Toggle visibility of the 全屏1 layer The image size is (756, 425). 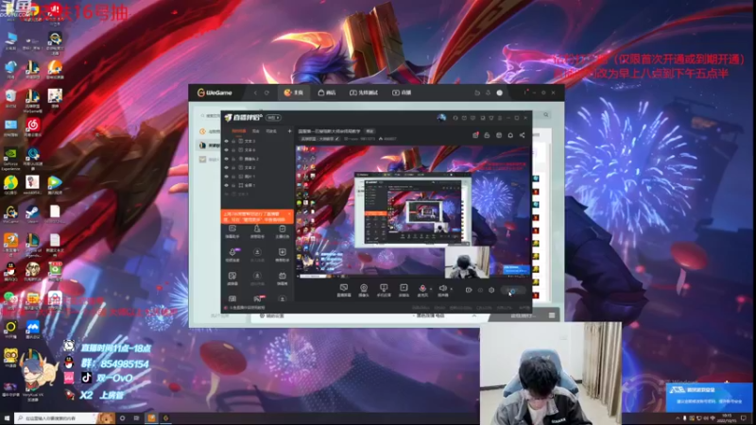[227, 185]
